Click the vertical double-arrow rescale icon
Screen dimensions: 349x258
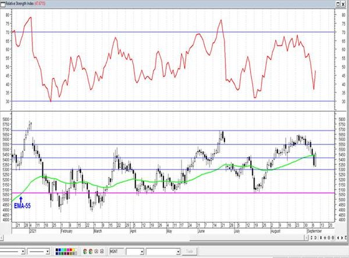[x=320, y=238]
